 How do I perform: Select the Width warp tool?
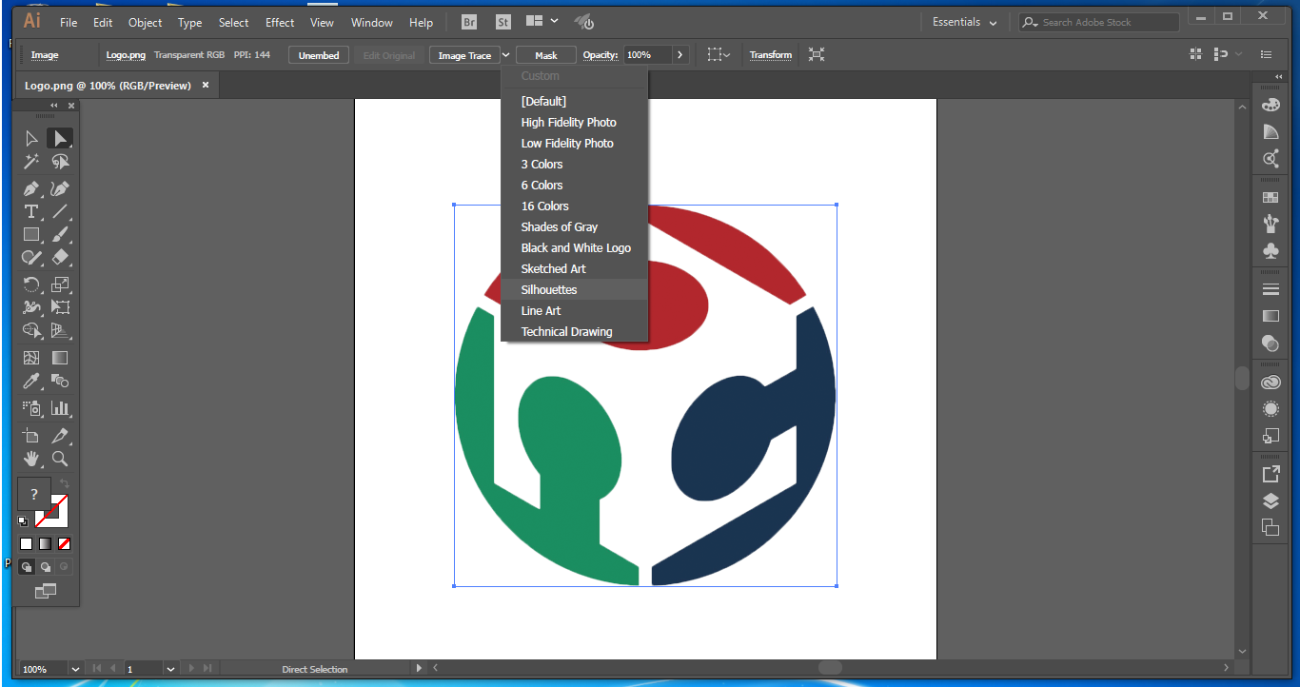pyautogui.click(x=31, y=307)
